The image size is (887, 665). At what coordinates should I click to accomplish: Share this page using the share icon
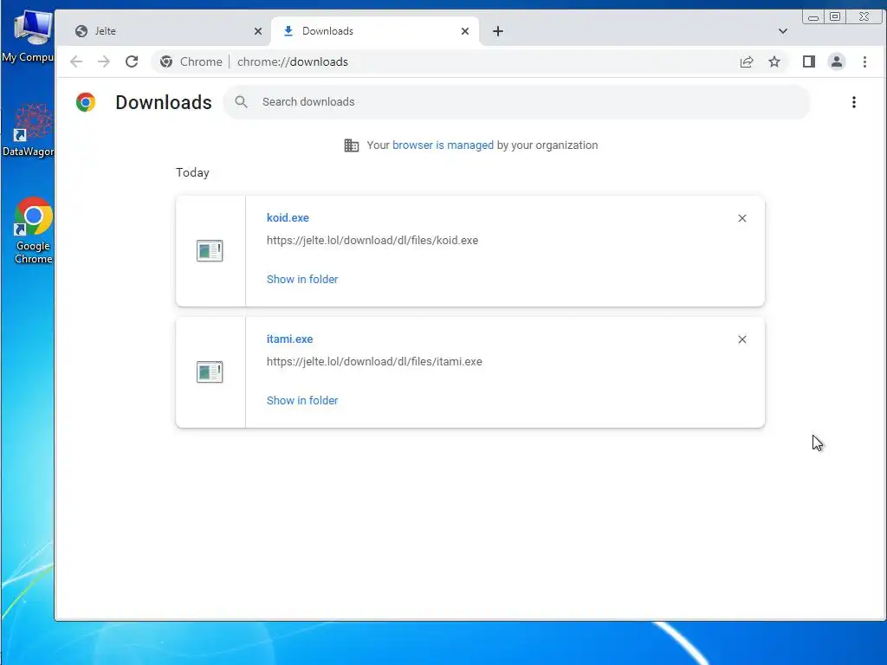747,61
